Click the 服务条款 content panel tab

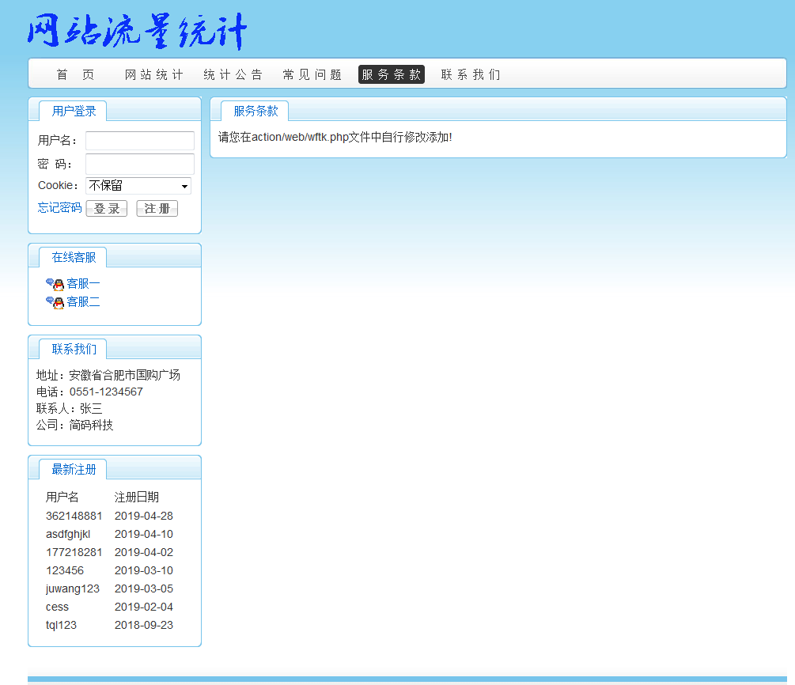coord(255,111)
